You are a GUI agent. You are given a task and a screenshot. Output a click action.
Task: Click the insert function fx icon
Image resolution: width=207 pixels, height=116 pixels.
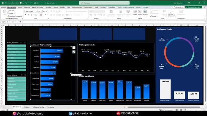click(21, 22)
